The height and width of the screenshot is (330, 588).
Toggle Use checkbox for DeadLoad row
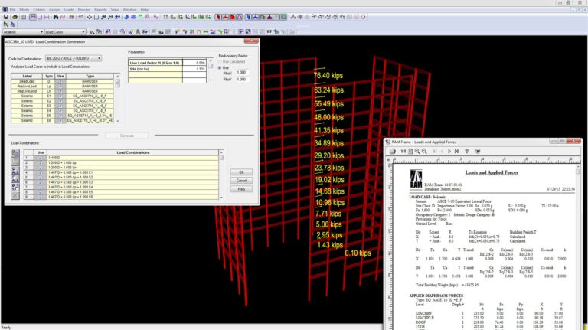tap(60, 81)
